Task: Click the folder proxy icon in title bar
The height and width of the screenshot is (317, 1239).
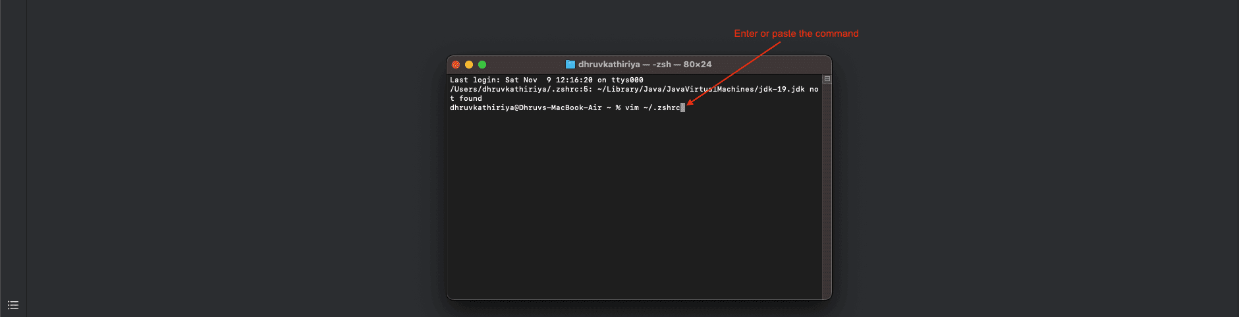Action: [x=570, y=65]
